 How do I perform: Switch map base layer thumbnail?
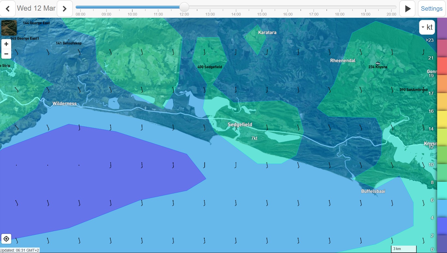point(9,28)
